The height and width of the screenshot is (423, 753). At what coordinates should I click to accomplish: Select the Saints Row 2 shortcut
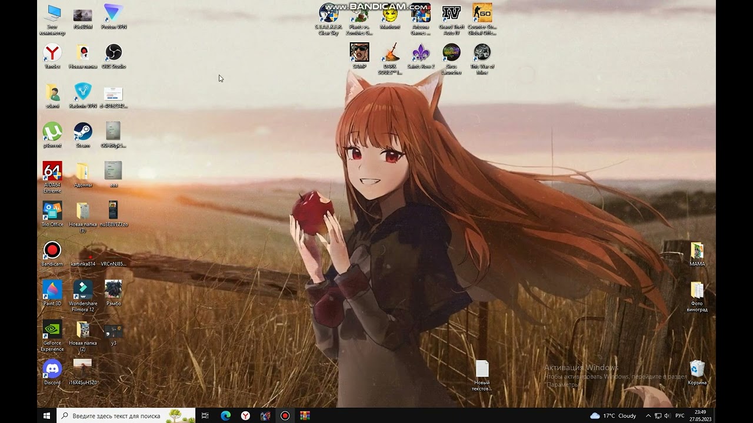click(x=421, y=56)
